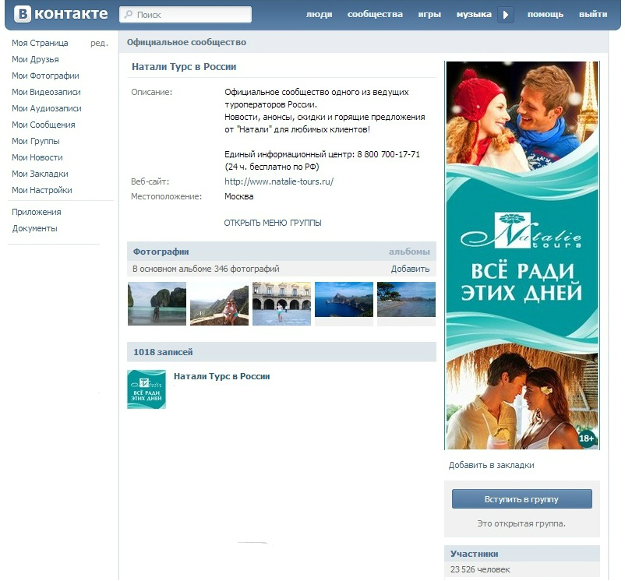Click the Официальное сообщество page heading
This screenshot has width=625, height=581.
coord(186,42)
